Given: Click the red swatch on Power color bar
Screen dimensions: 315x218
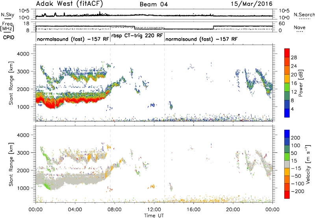Looking at the screenshot, I should coord(287,53).
